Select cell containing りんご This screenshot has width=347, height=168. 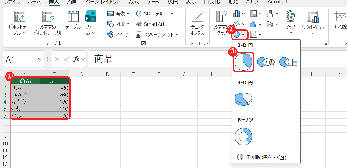[25, 88]
